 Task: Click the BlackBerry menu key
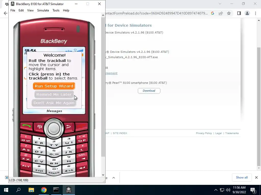40,127
